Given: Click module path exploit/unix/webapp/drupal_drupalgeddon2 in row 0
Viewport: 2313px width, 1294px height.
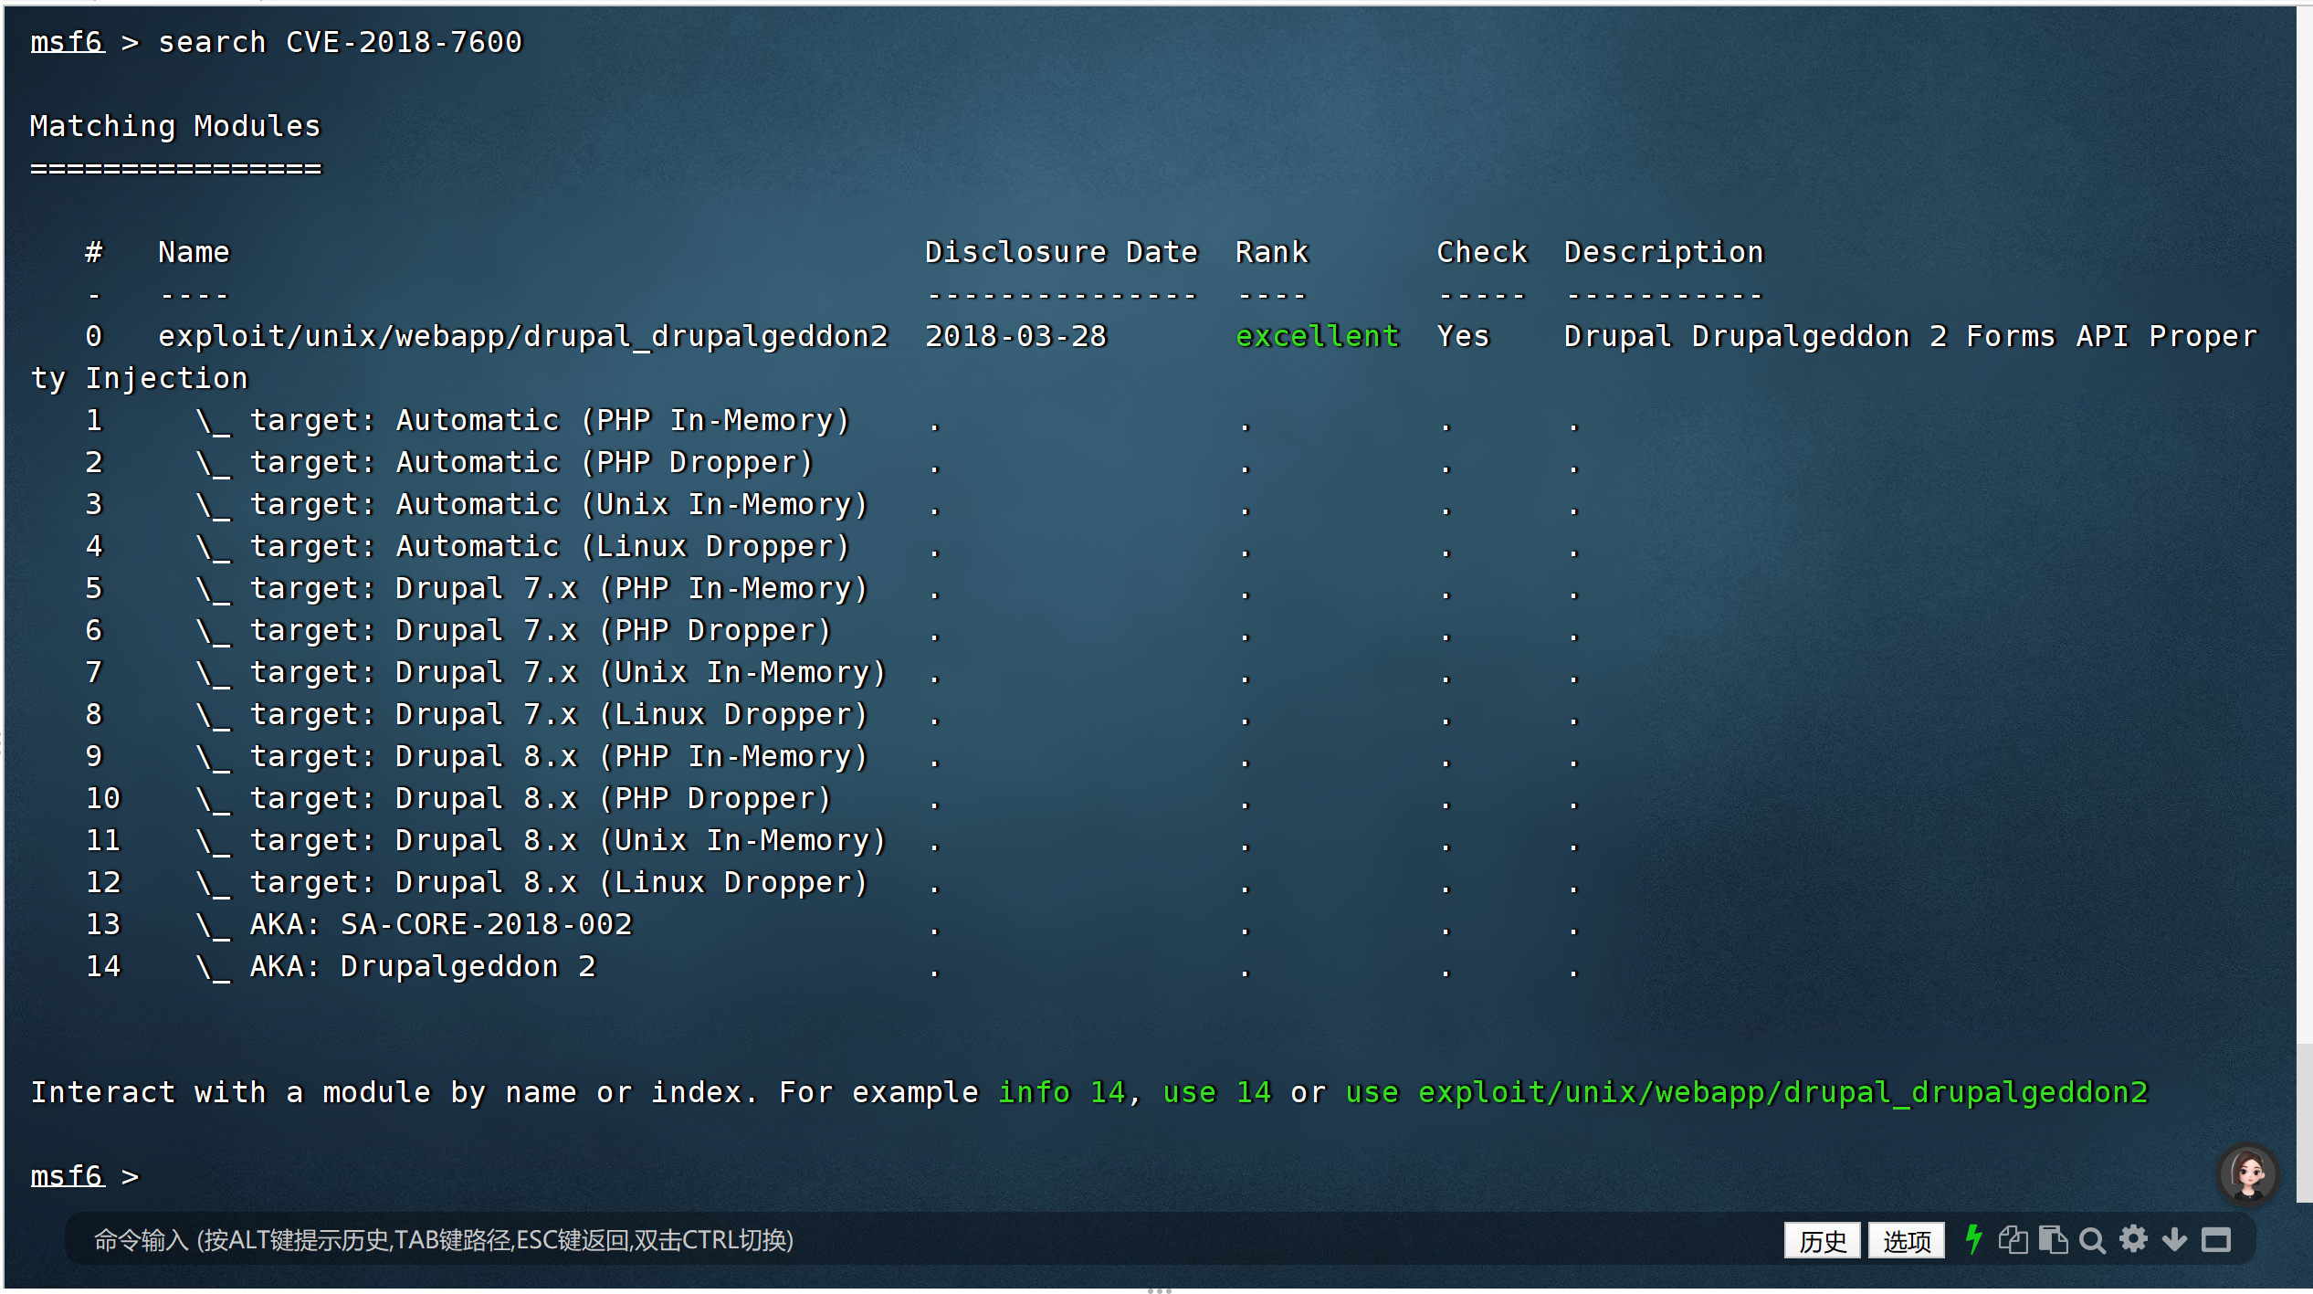Looking at the screenshot, I should [x=522, y=336].
